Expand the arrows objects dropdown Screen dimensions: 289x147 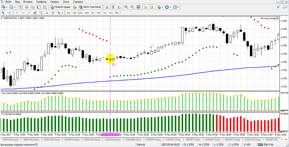click(62, 13)
